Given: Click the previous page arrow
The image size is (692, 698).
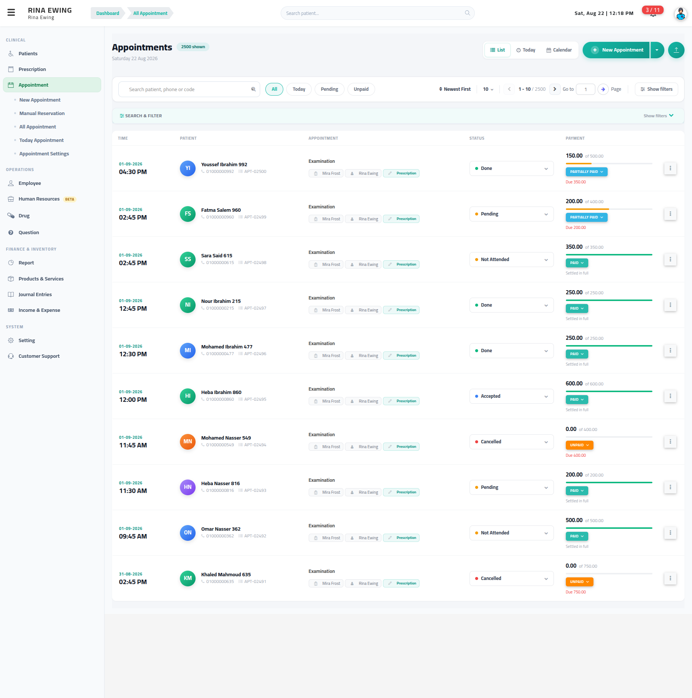Looking at the screenshot, I should (509, 89).
